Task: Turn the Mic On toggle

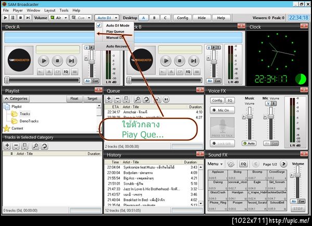Action: [x=222, y=110]
